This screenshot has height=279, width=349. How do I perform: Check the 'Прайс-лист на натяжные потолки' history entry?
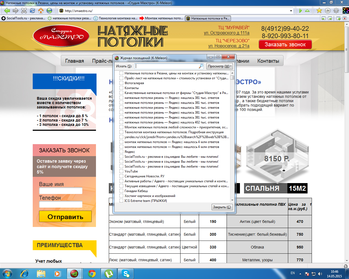point(121,78)
